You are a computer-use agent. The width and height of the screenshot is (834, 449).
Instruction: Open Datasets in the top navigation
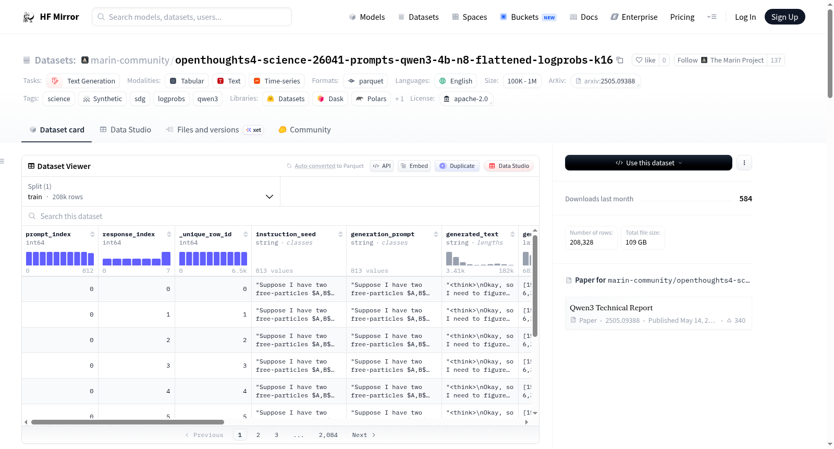(418, 17)
